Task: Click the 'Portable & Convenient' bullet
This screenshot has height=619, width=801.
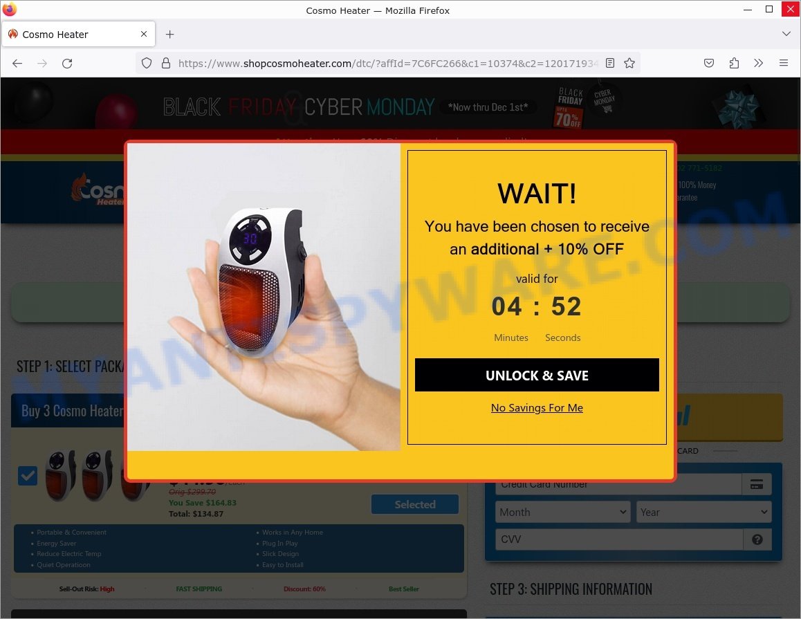Action: [x=71, y=532]
